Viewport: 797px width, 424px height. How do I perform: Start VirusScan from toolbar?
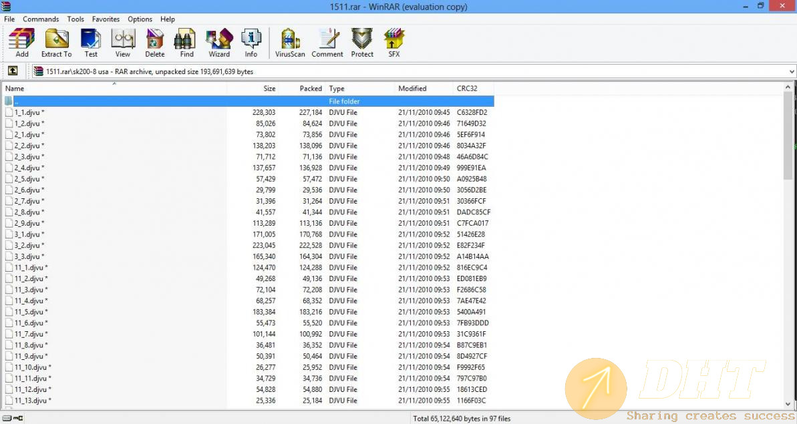[x=290, y=39]
